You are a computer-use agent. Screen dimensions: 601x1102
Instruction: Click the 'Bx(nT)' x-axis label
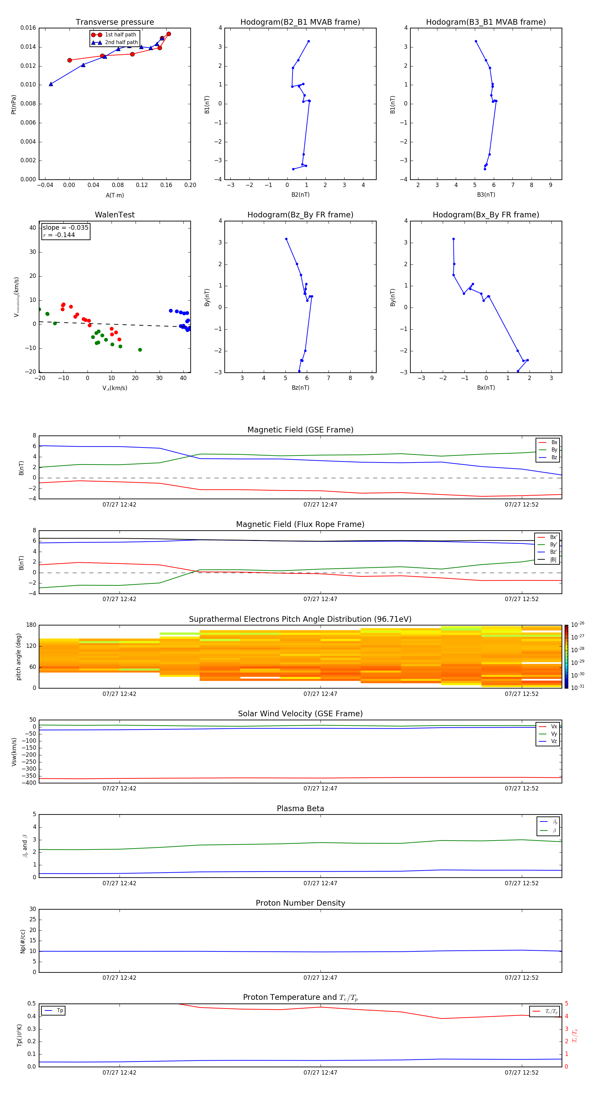click(486, 388)
